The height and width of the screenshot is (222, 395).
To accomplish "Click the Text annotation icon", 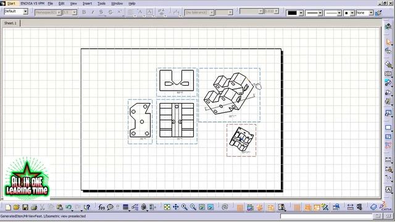I will point(388,189).
